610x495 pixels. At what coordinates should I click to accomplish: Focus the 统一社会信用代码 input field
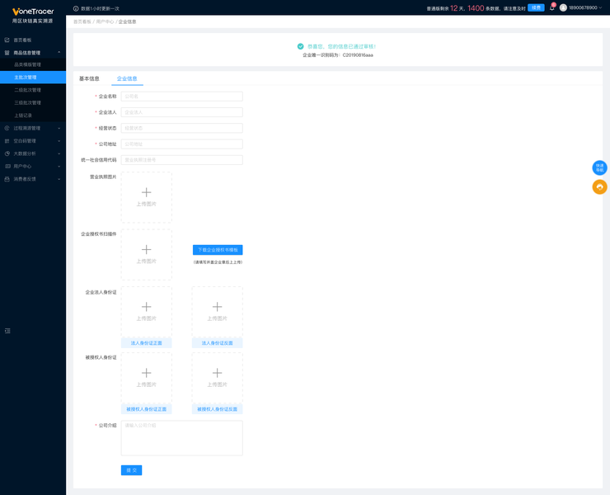coord(181,160)
